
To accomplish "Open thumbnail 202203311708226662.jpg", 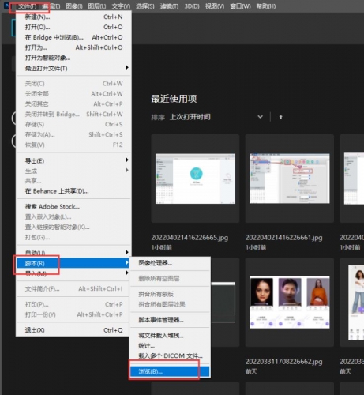I will click(290, 302).
